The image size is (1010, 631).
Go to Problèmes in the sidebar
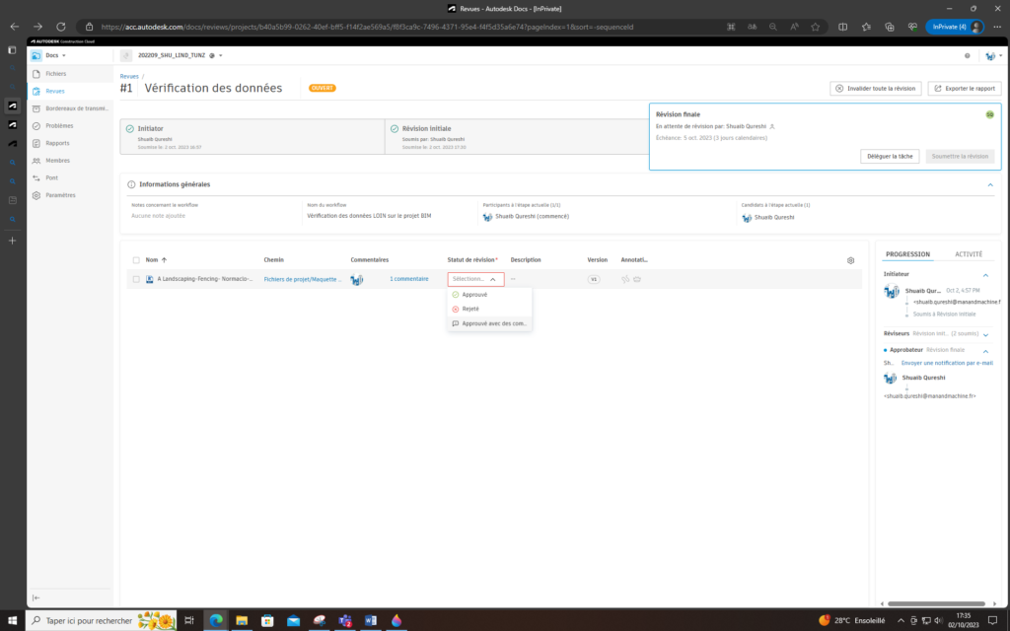coord(59,126)
